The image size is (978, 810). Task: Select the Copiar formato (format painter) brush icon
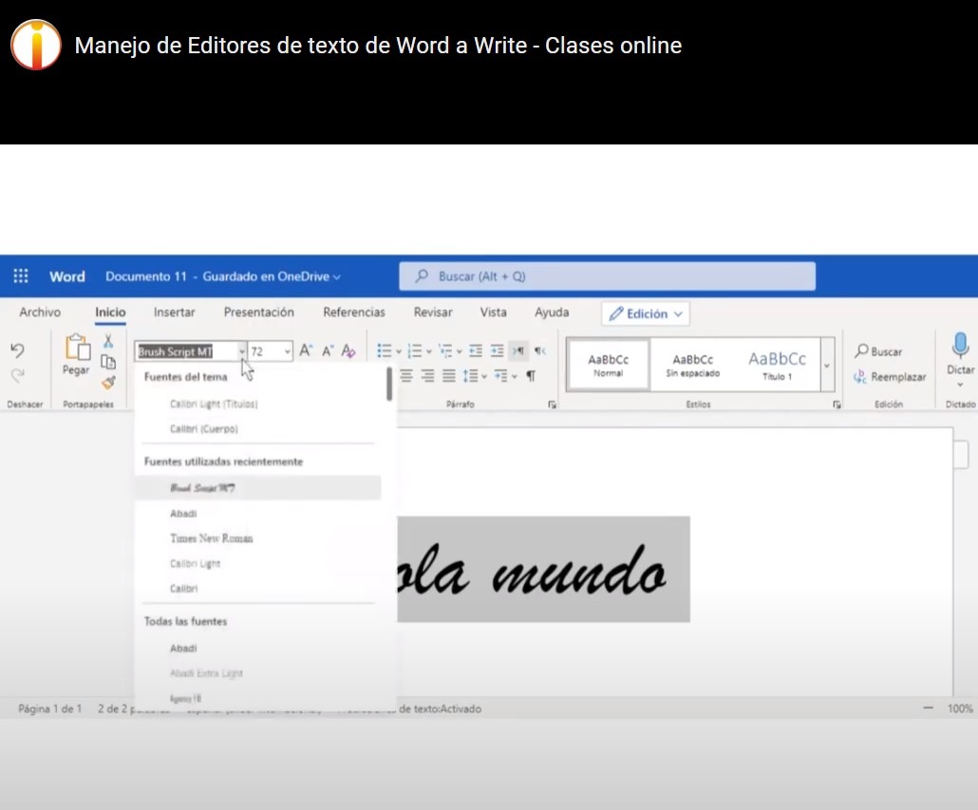click(107, 382)
